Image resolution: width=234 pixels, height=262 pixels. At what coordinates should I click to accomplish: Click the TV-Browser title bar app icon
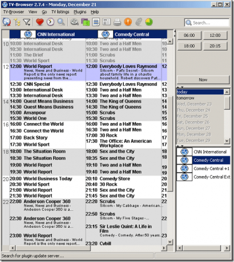click(5, 5)
